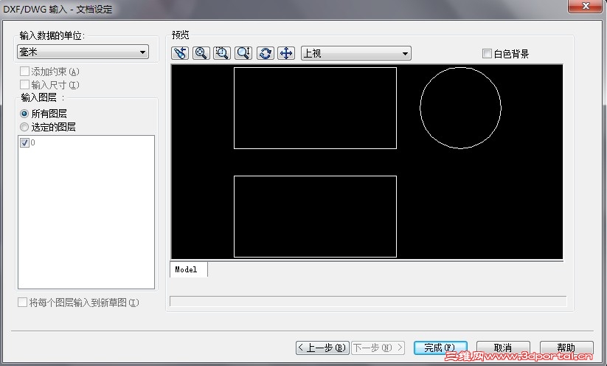Click the 上一步 back button

322,348
